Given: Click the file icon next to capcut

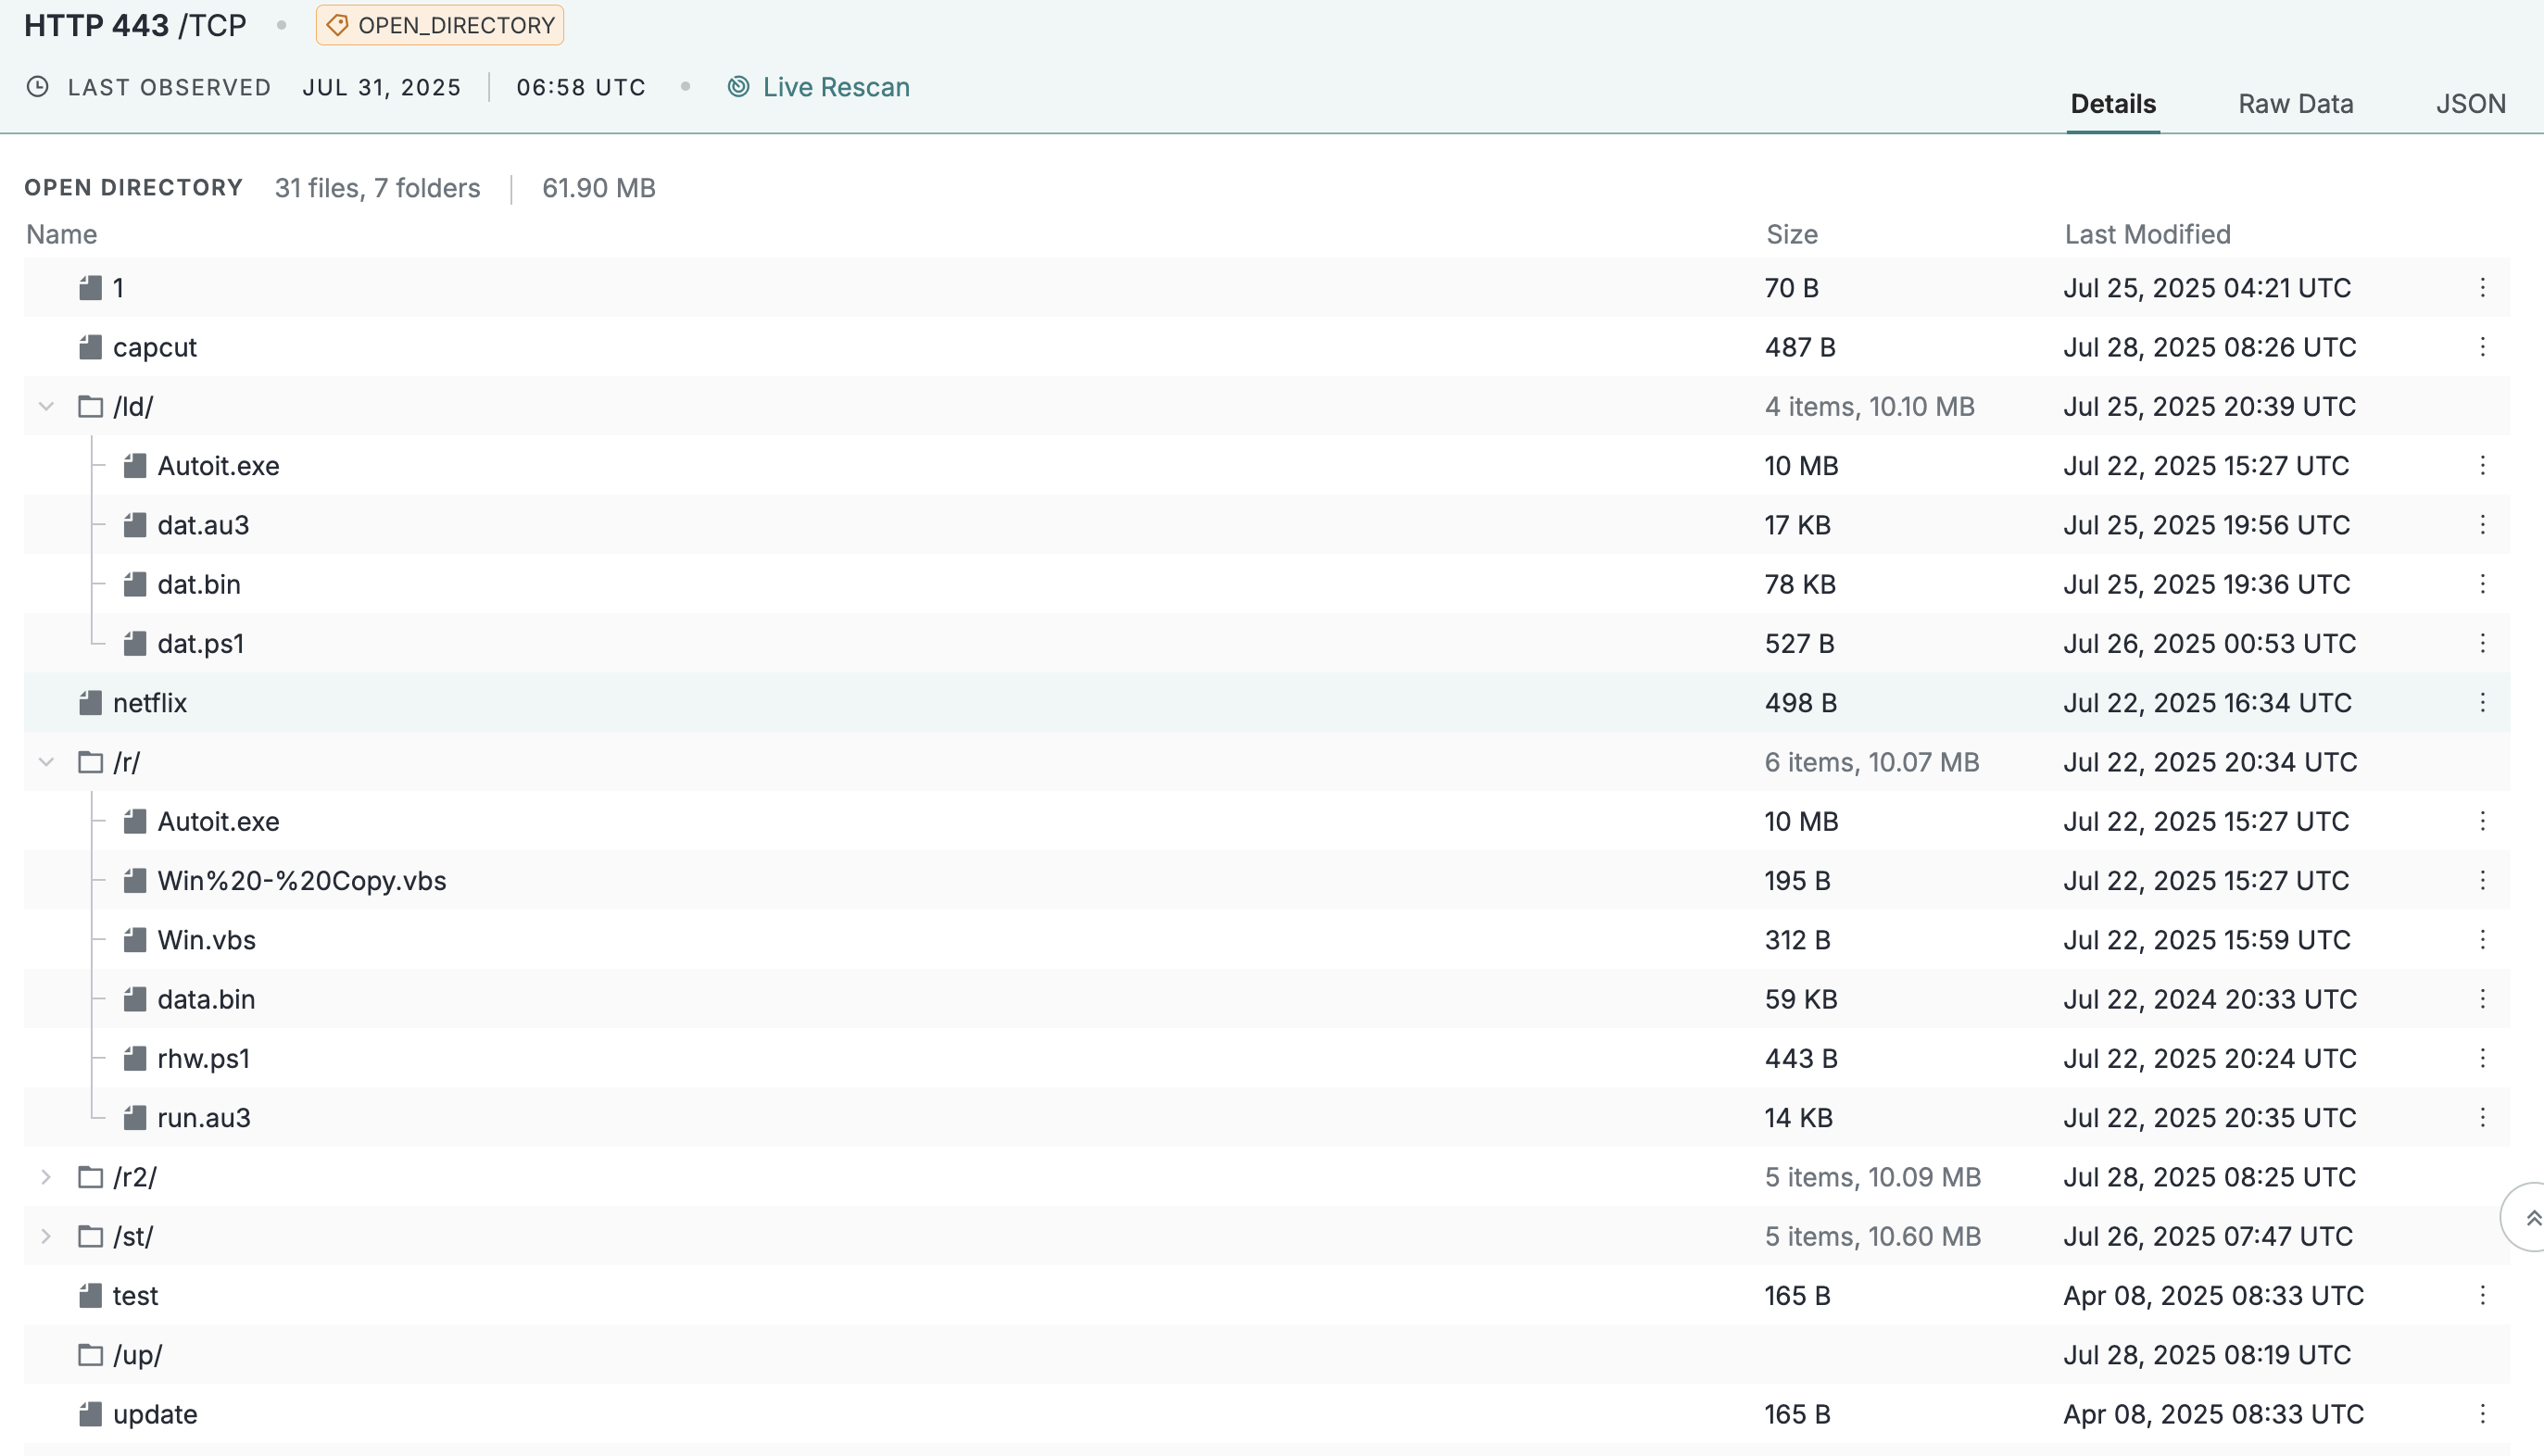Looking at the screenshot, I should tap(90, 347).
